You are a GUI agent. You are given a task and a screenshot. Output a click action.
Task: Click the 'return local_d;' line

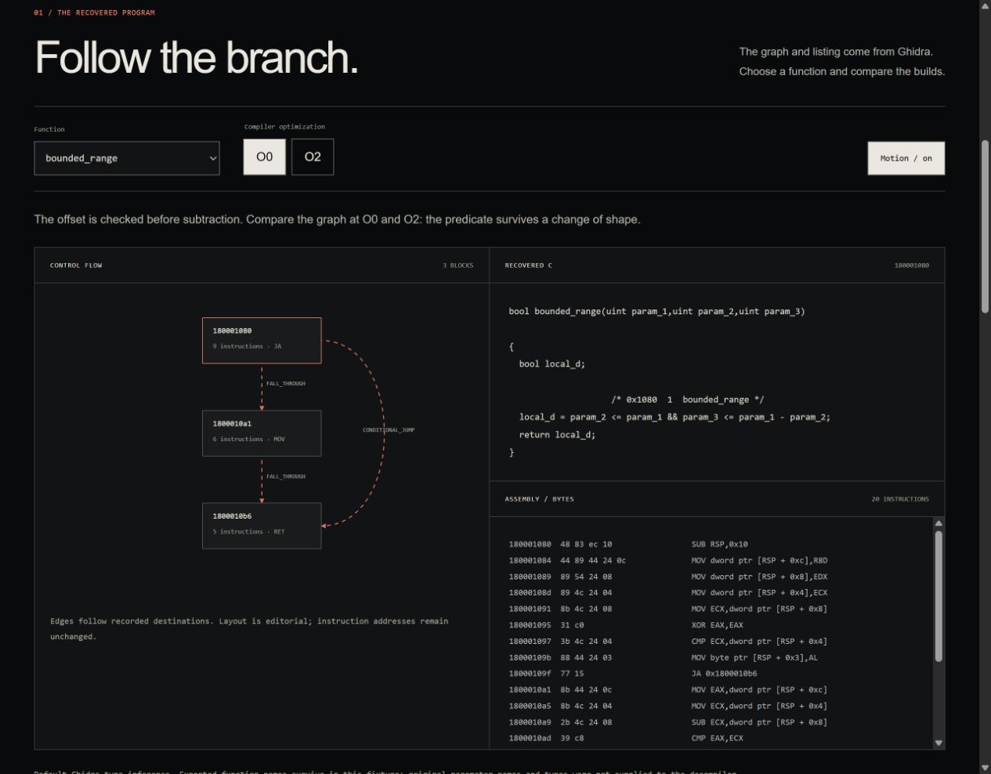click(x=557, y=435)
